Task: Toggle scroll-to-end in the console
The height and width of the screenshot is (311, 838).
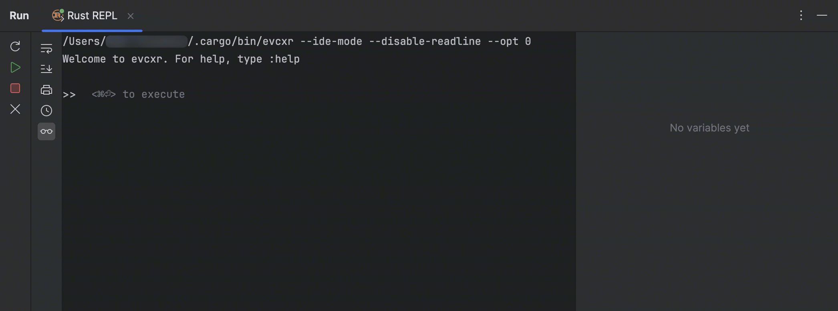Action: coord(46,69)
